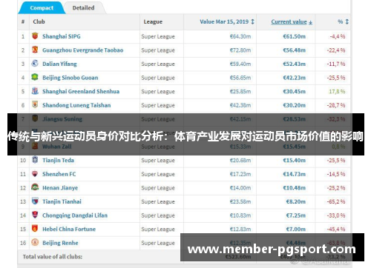This screenshot has height=268, width=371.
Task: Select past value €56.65m
Action: (x=240, y=78)
